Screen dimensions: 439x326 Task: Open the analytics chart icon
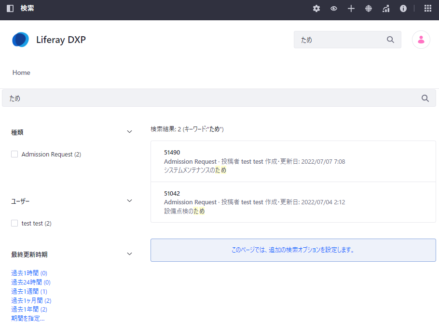pyautogui.click(x=386, y=8)
